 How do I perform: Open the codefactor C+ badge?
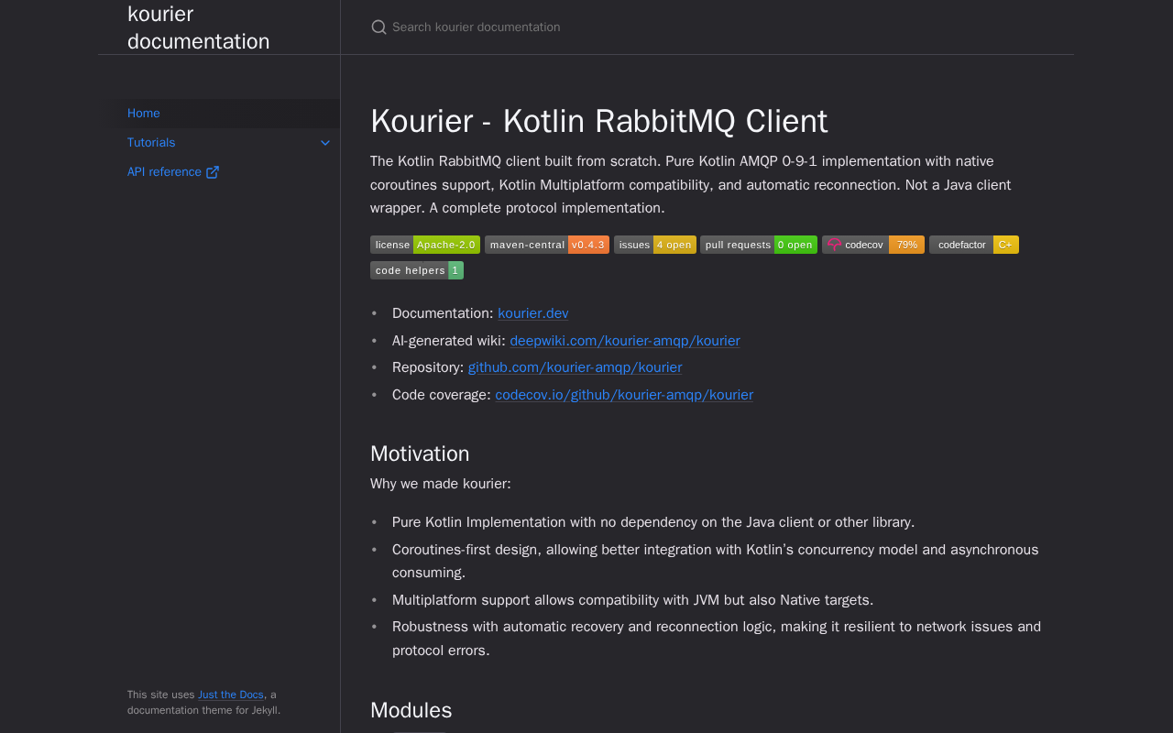(974, 245)
